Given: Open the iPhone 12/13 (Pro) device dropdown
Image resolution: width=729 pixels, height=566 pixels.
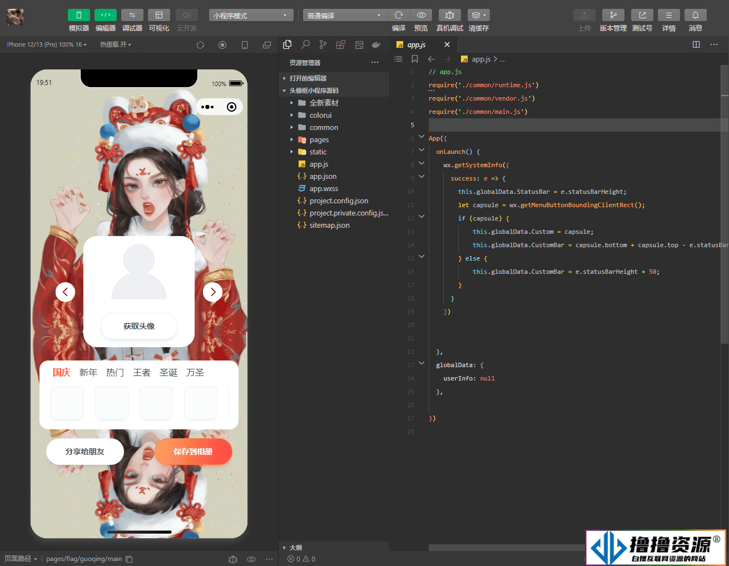Looking at the screenshot, I should [47, 44].
